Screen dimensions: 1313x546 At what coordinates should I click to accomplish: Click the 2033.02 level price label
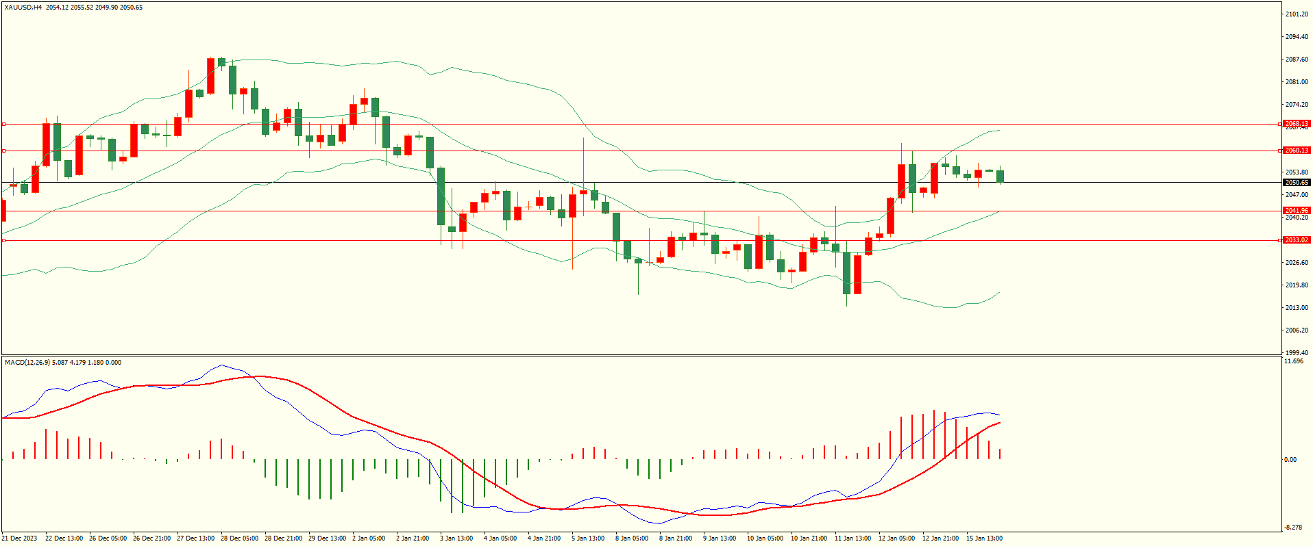coord(1296,240)
